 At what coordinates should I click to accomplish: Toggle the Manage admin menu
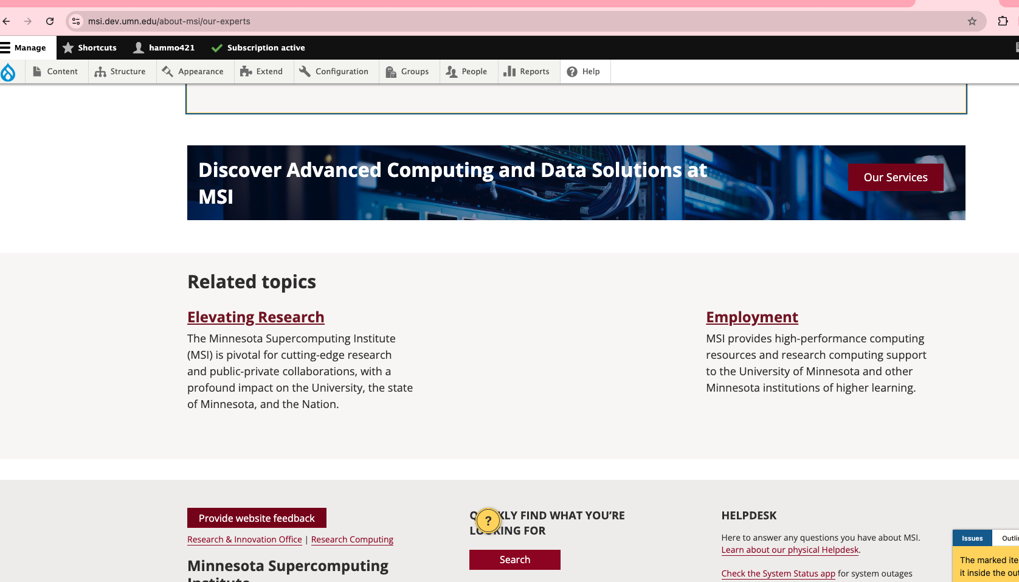coord(24,47)
